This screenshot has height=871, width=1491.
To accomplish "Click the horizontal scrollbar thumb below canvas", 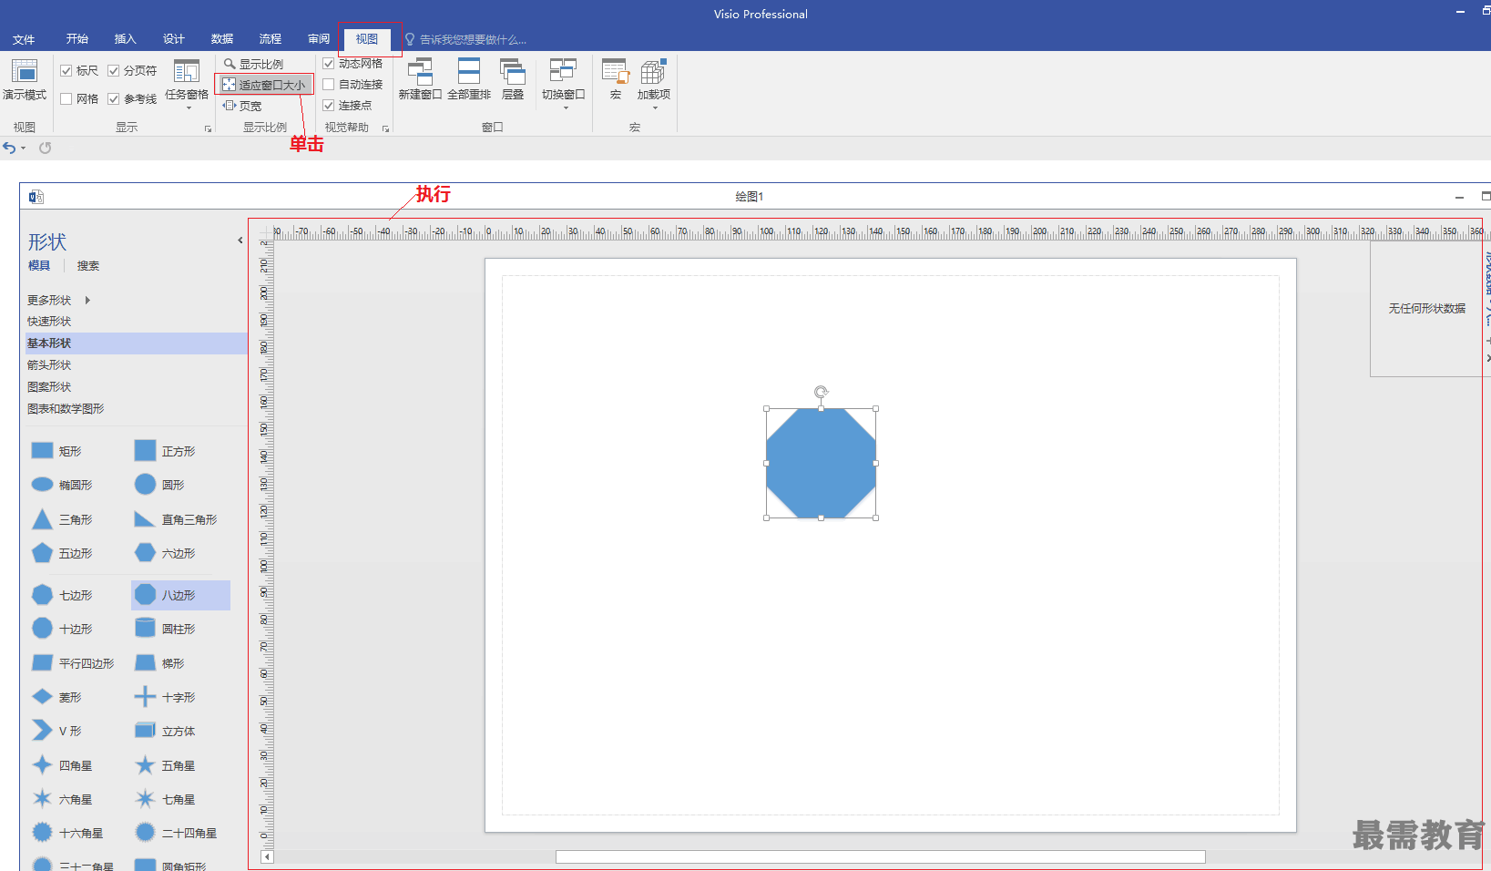I will click(881, 856).
